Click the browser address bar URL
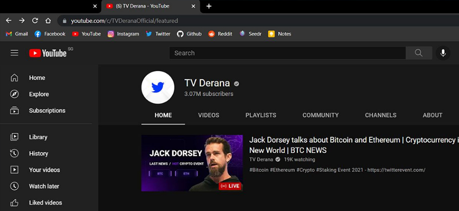This screenshot has width=459, height=211. click(x=124, y=21)
